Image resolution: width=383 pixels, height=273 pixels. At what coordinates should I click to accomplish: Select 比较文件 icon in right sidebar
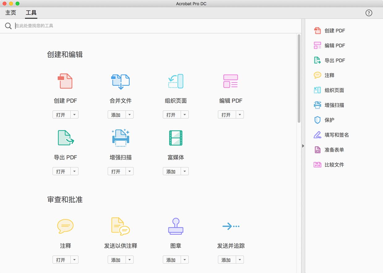(317, 165)
